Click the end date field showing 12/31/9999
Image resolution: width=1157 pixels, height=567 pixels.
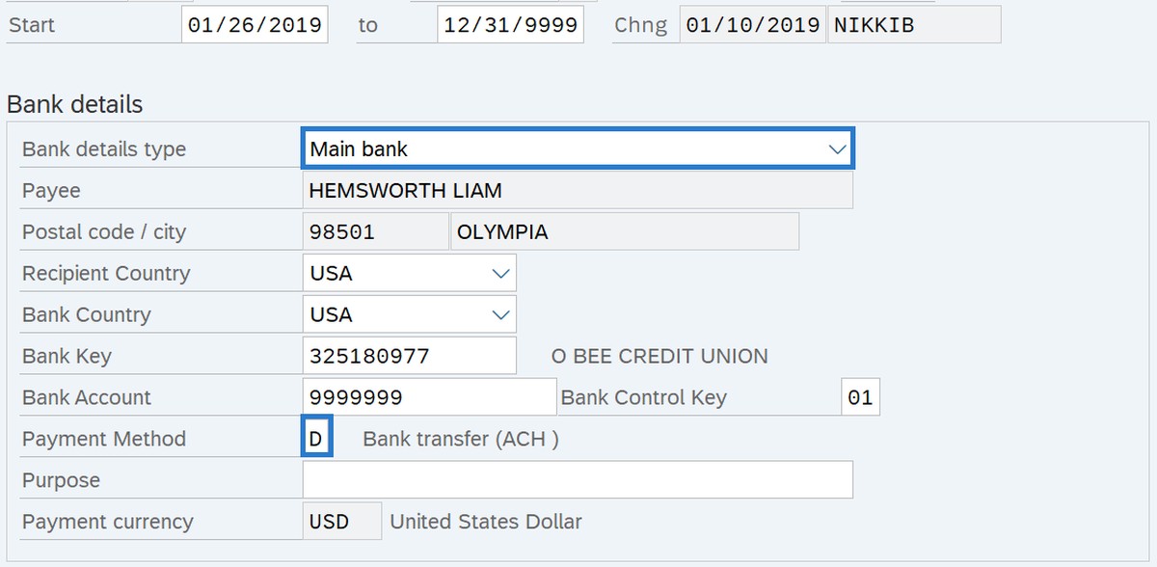(x=510, y=25)
